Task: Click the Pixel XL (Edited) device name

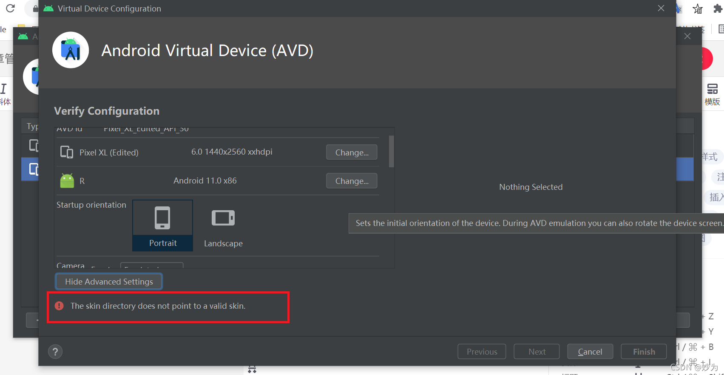Action: click(x=109, y=152)
